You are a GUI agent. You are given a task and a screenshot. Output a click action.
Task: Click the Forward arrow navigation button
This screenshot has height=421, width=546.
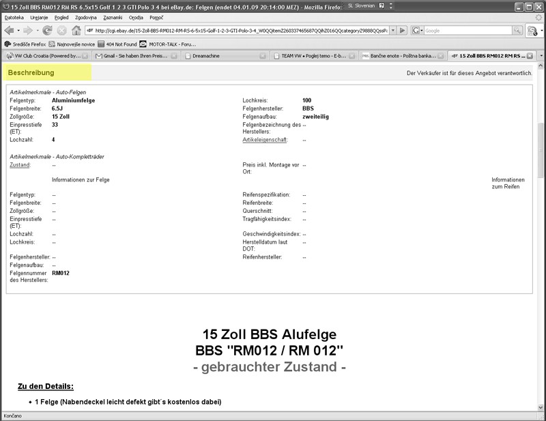click(27, 31)
